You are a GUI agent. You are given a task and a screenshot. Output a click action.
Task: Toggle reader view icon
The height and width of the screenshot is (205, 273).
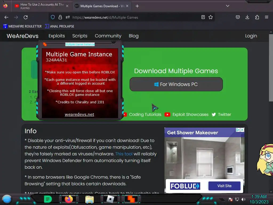(x=203, y=17)
